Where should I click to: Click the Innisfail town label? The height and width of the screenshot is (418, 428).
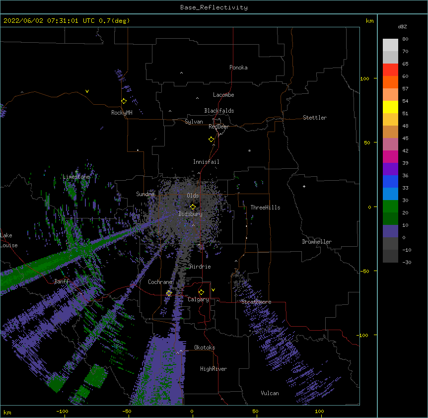(206, 162)
